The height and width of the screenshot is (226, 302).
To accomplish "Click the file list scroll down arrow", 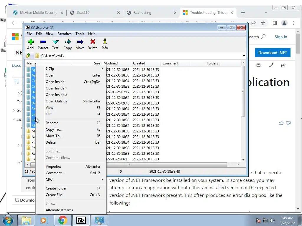I will pyautogui.click(x=243, y=160).
